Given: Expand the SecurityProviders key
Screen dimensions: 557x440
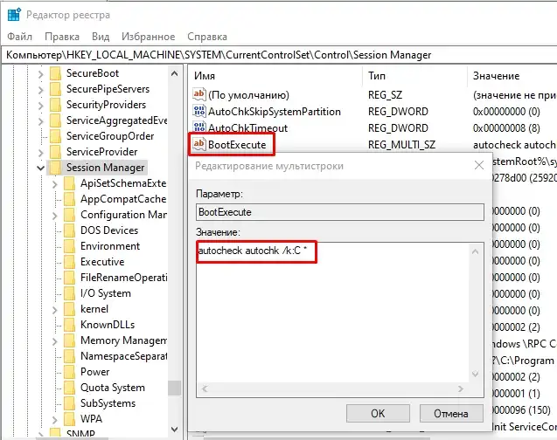Looking at the screenshot, I should coord(40,106).
